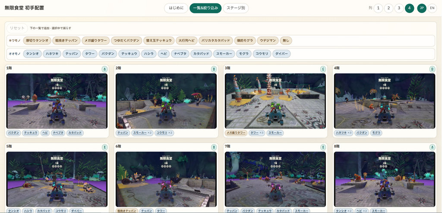The height and width of the screenshot is (213, 442).
Task: Open the 7階 screenshot thumbnail
Action: [x=275, y=179]
